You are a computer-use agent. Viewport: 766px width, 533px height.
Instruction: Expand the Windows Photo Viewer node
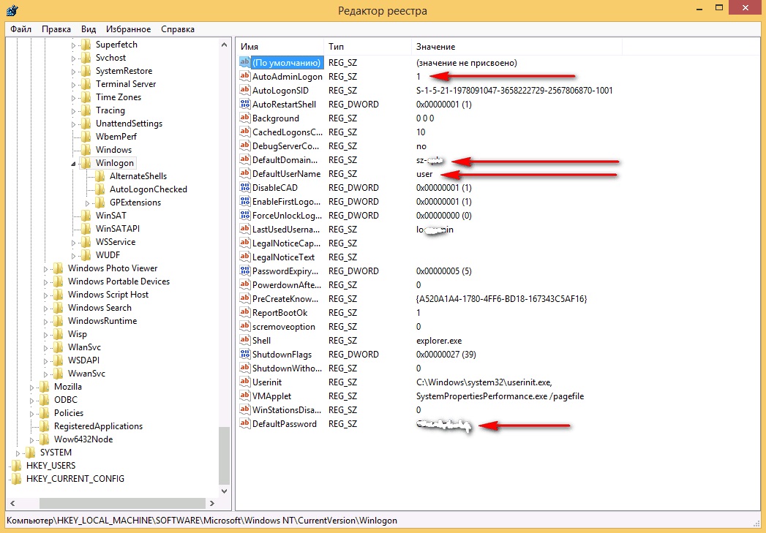pyautogui.click(x=46, y=269)
